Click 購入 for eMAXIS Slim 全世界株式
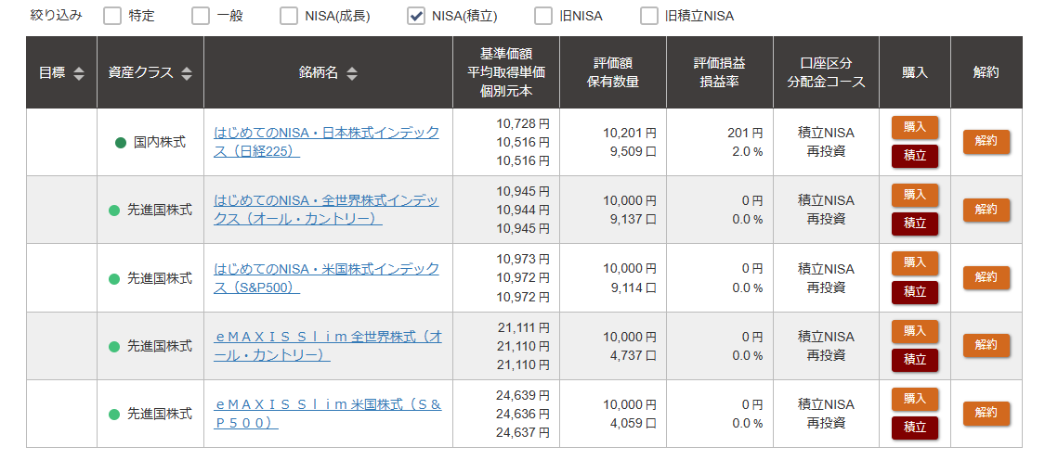The width and height of the screenshot is (1045, 460). [915, 331]
